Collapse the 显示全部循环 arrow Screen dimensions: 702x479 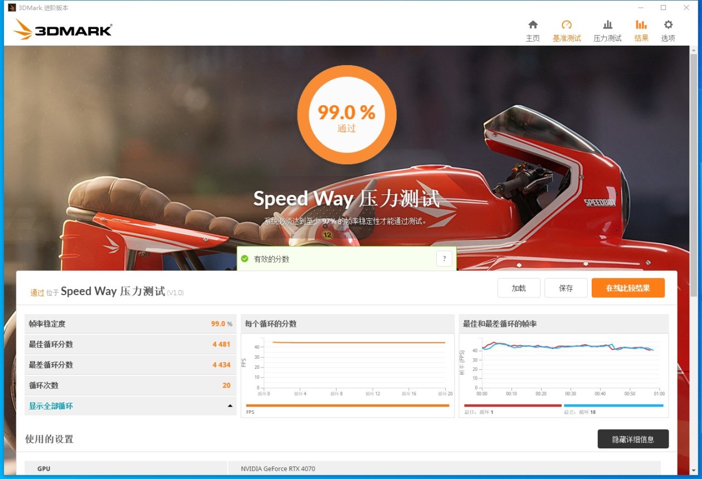click(230, 406)
